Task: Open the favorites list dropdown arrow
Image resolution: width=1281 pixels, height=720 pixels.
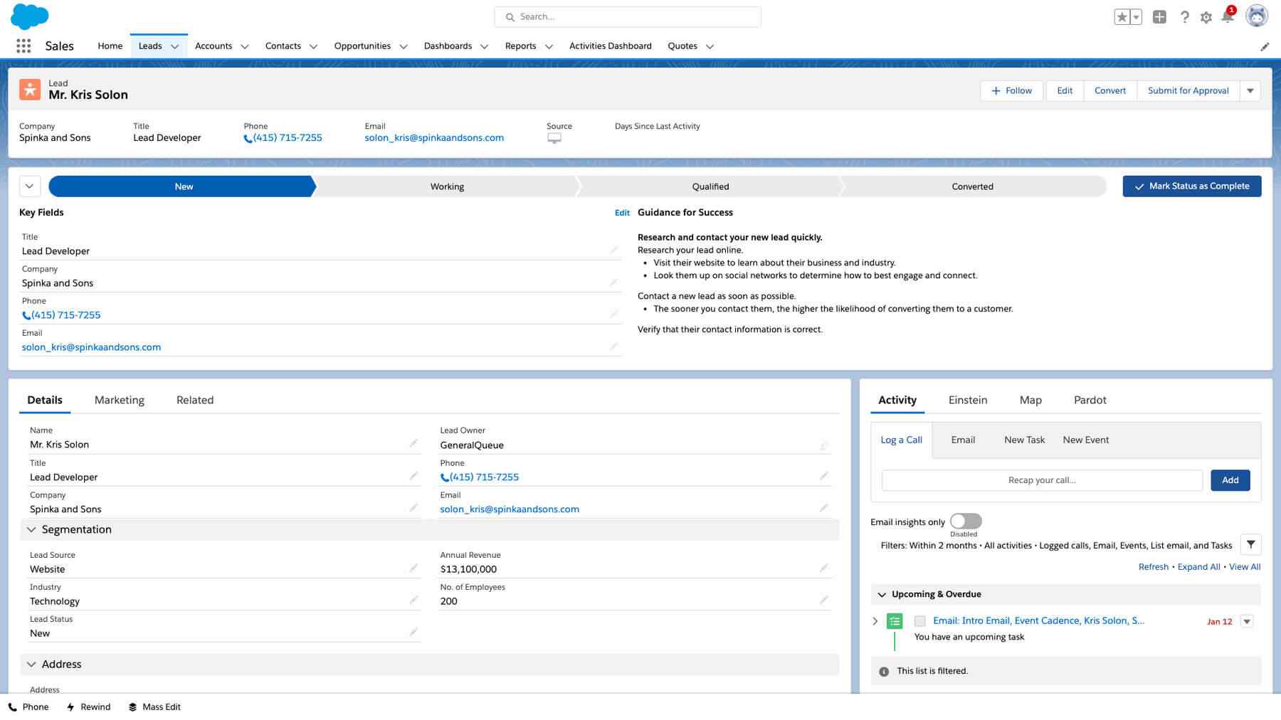Action: click(x=1136, y=17)
